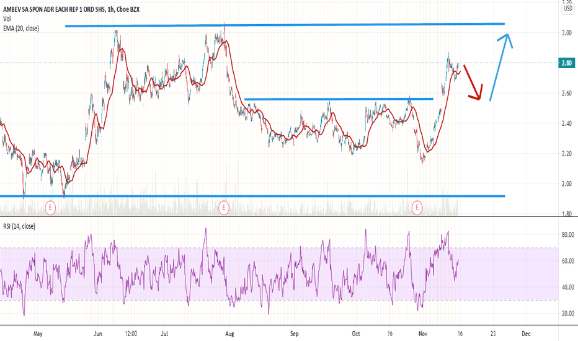
Task: Open the earnings E marker near Aug
Action: click(223, 208)
